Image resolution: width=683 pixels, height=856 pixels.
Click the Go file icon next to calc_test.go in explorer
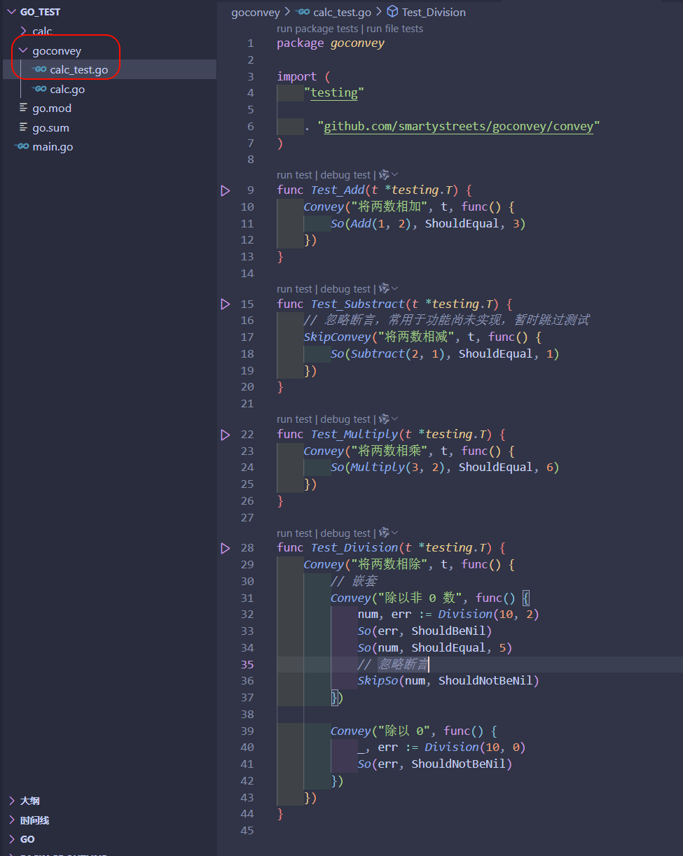40,70
